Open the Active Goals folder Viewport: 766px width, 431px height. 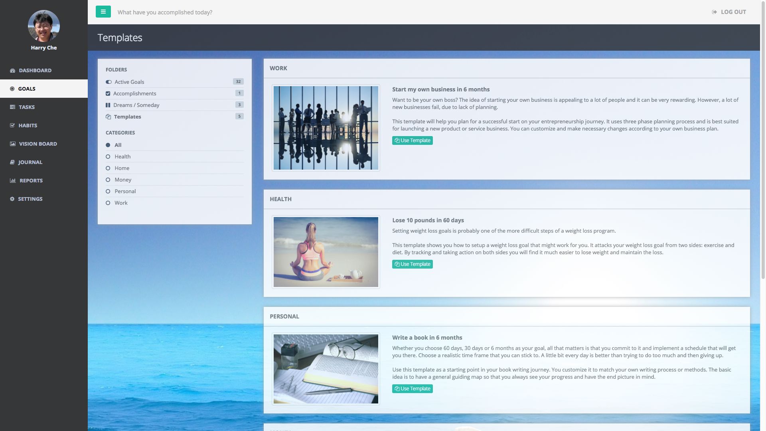pyautogui.click(x=129, y=82)
